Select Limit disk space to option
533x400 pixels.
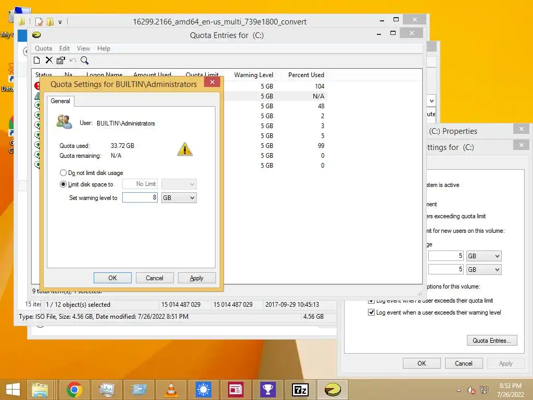click(63, 184)
